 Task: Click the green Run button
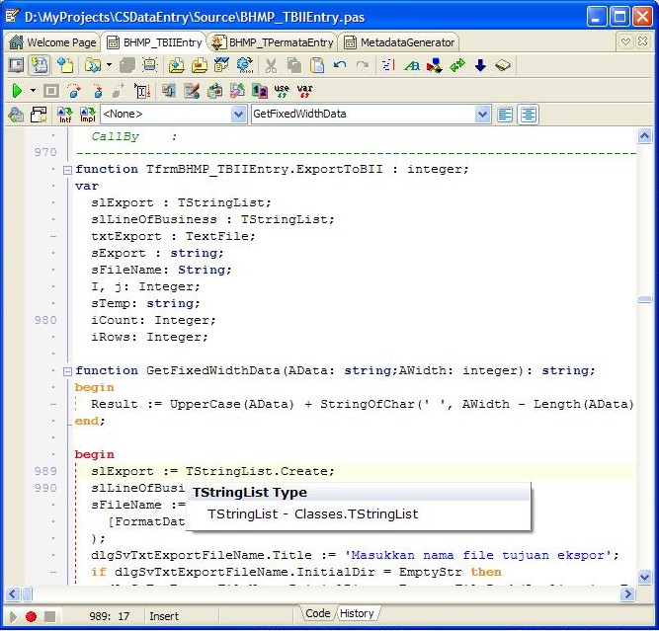[x=17, y=91]
